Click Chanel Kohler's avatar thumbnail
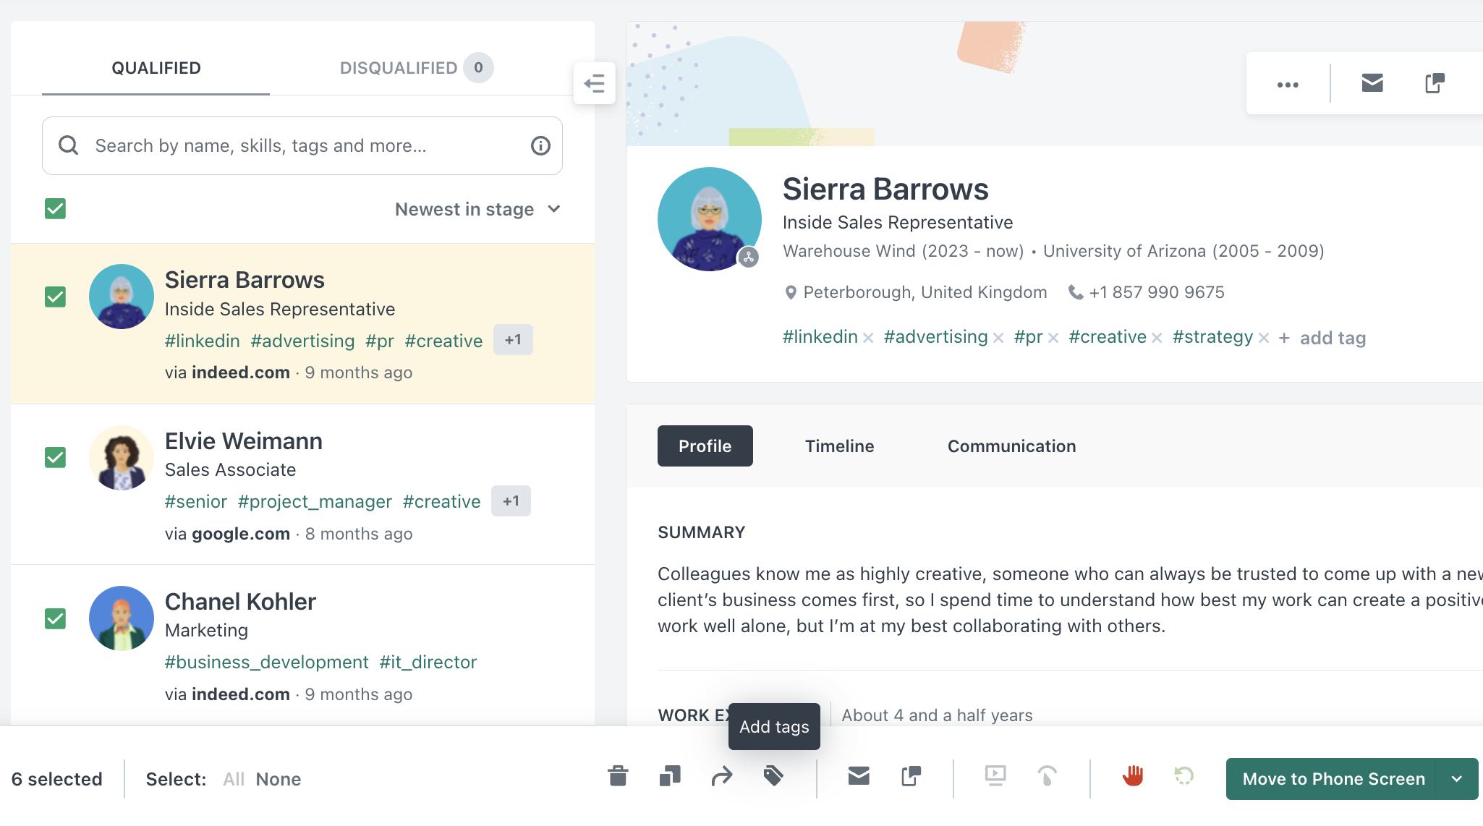The width and height of the screenshot is (1483, 826). coord(121,618)
